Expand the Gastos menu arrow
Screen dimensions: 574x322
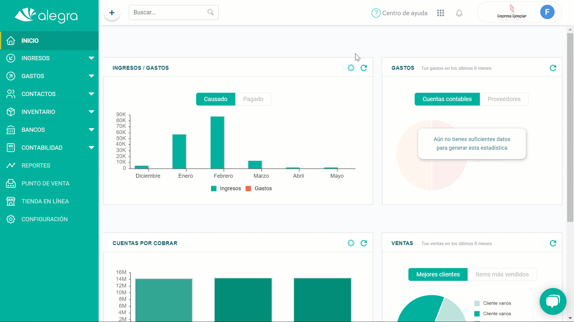[x=91, y=76]
